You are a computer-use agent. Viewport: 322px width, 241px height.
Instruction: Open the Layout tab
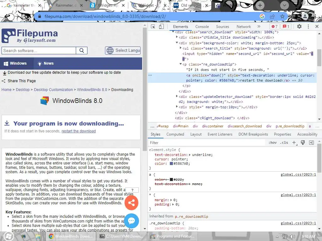[196, 134]
